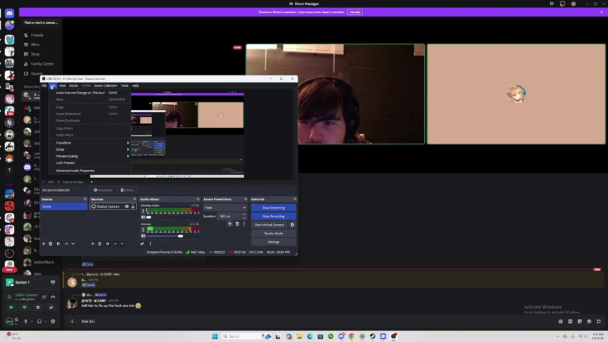Image resolution: width=608 pixels, height=342 pixels.
Task: Add a source with the Sources plus icon
Action: click(93, 244)
